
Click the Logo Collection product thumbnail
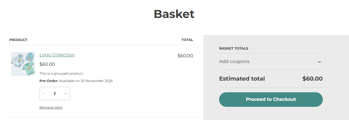click(23, 64)
